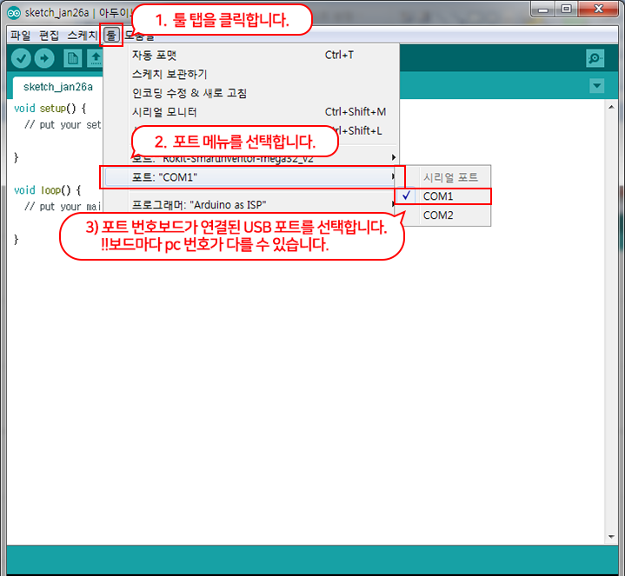This screenshot has height=576, width=625.
Task: Click the Upload arrow toolbar icon
Action: [x=43, y=58]
